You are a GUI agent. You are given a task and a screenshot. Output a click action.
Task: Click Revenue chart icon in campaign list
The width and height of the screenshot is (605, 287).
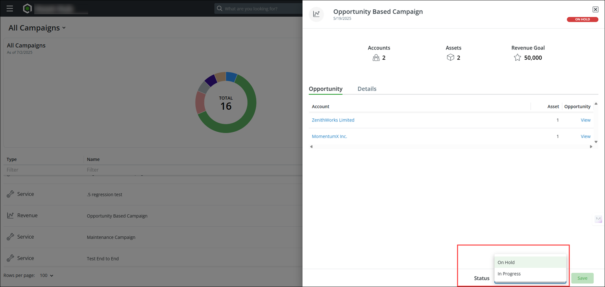pos(10,215)
